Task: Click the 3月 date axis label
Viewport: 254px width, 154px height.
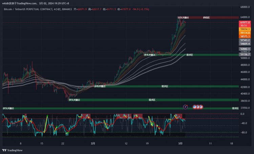Action: 180,144
